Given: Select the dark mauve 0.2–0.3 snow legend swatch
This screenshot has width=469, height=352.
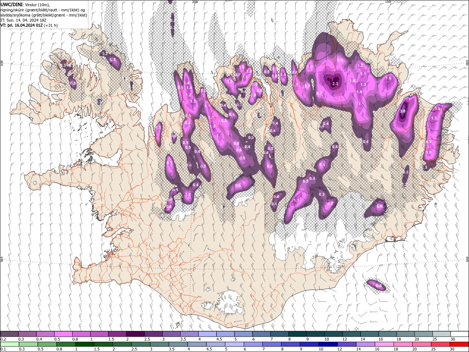Looking at the screenshot, I should [9, 334].
